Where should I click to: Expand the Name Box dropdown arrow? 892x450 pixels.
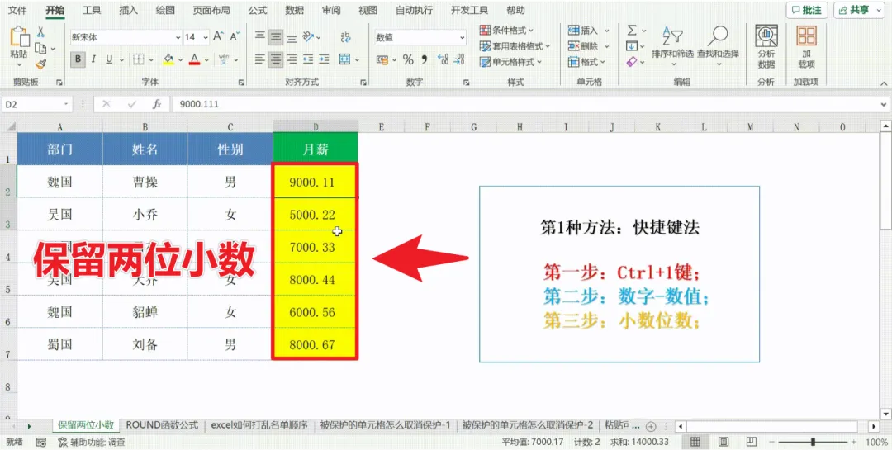click(x=67, y=105)
